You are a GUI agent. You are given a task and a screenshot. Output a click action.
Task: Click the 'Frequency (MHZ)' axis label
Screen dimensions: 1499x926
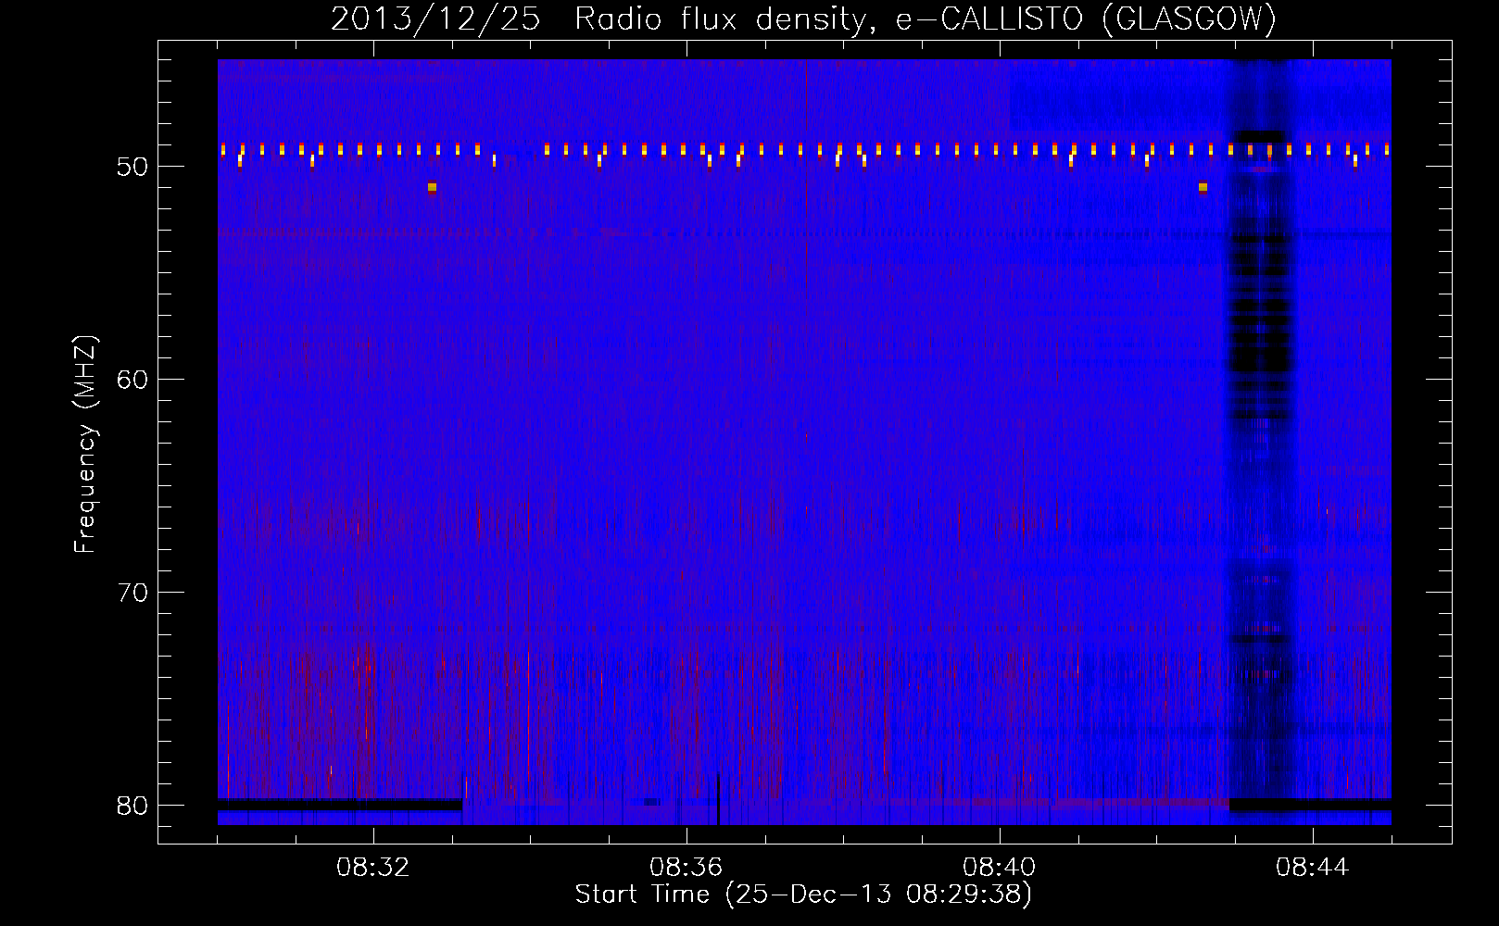(x=85, y=444)
